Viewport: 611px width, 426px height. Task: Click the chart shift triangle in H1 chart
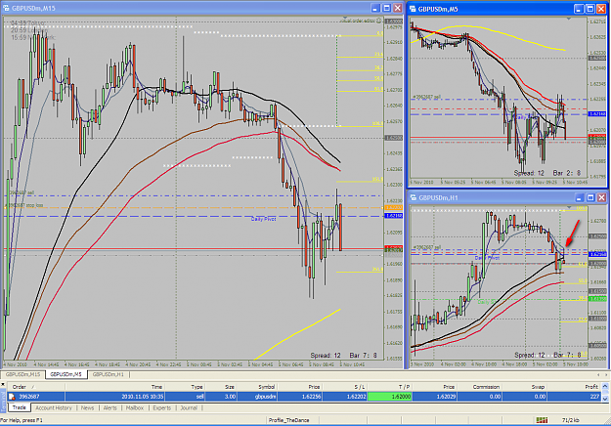(569, 207)
